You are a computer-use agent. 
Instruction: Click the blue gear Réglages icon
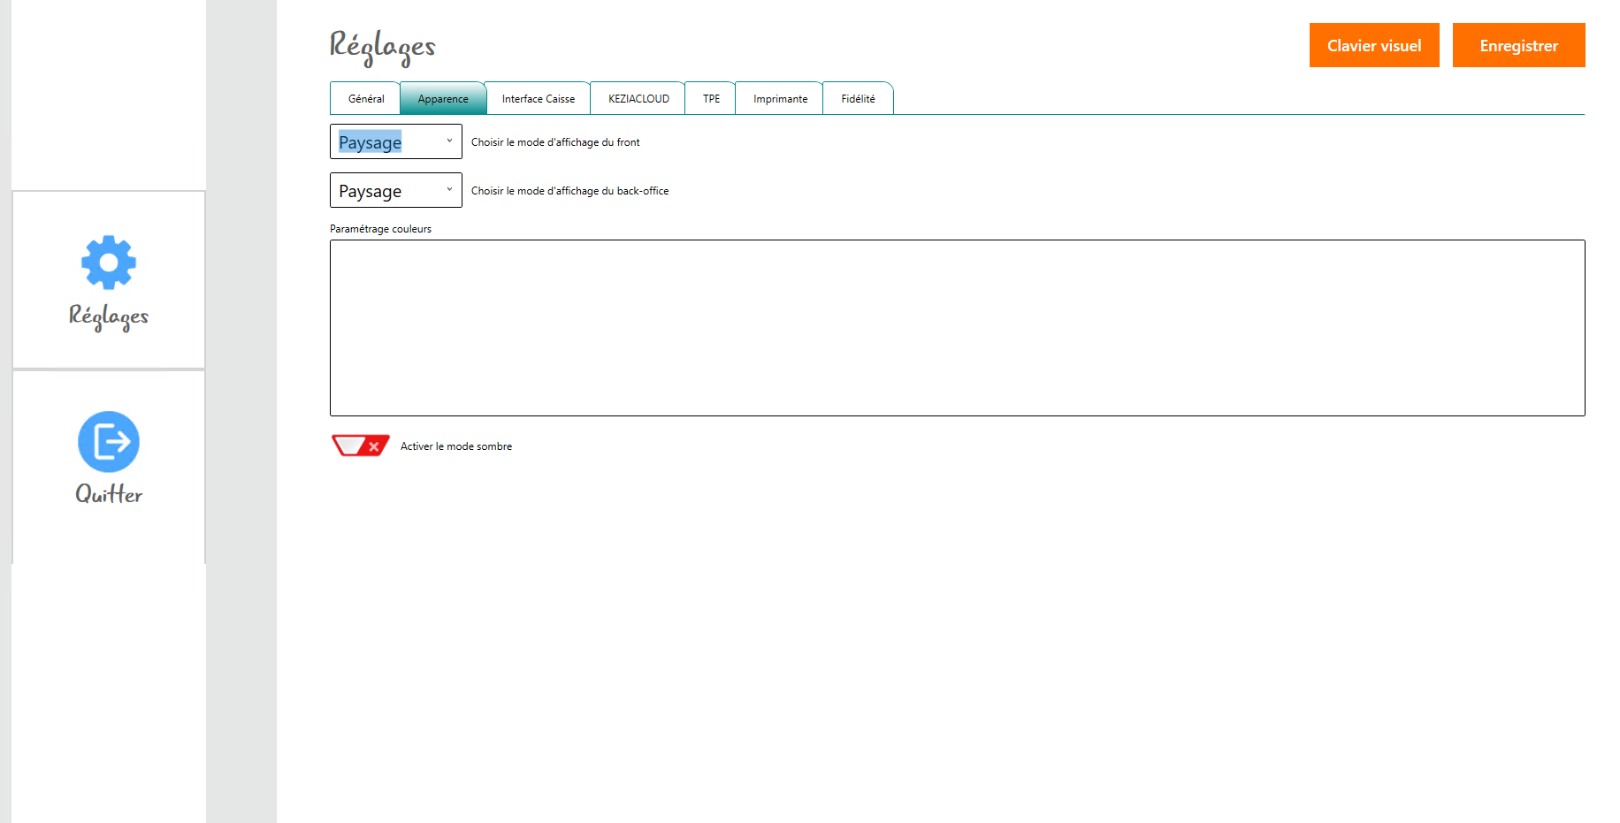coord(109,262)
